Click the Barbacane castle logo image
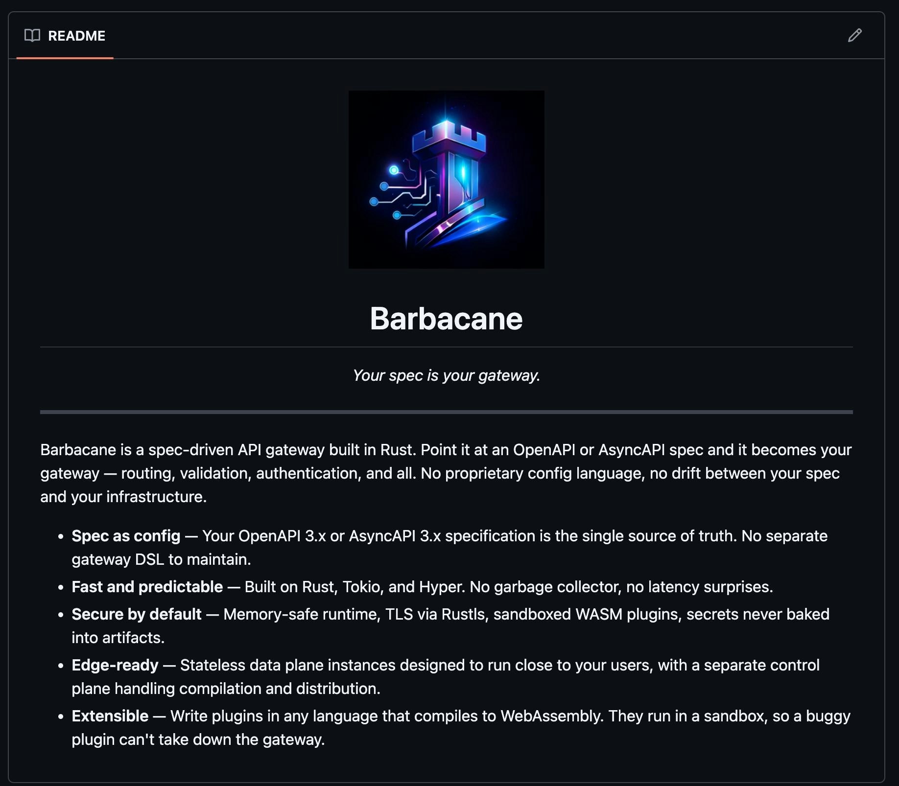This screenshot has width=899, height=786. (x=446, y=179)
